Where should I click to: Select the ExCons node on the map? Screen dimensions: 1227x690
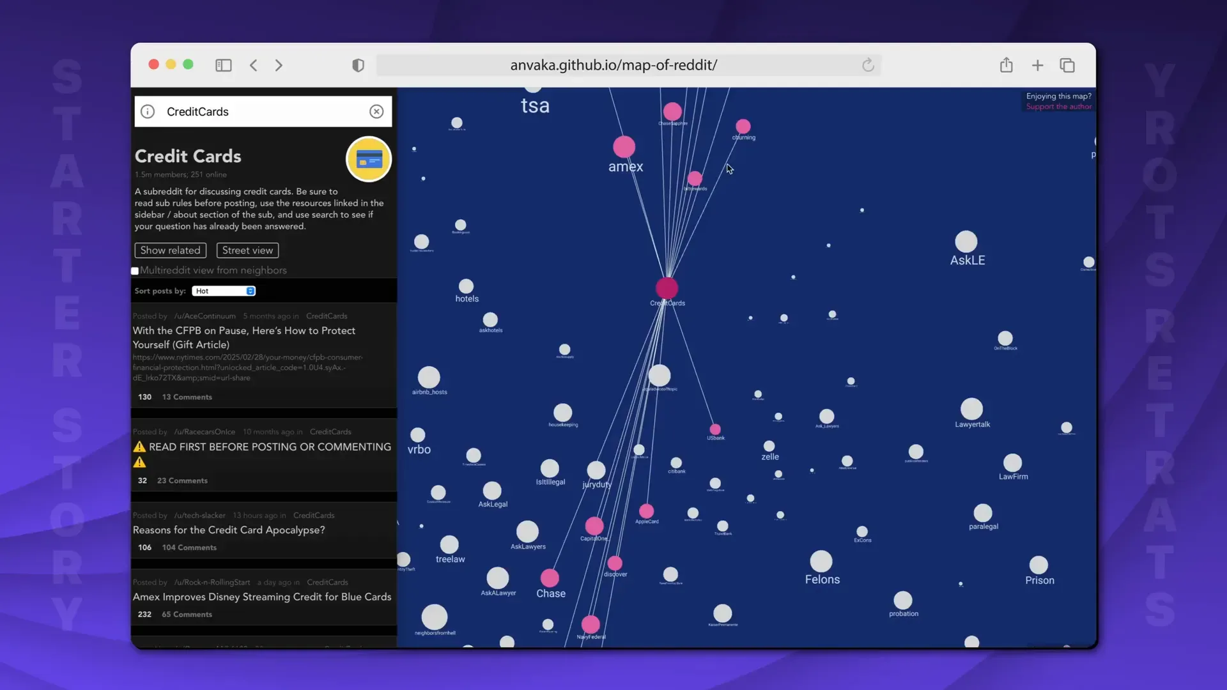point(862,532)
